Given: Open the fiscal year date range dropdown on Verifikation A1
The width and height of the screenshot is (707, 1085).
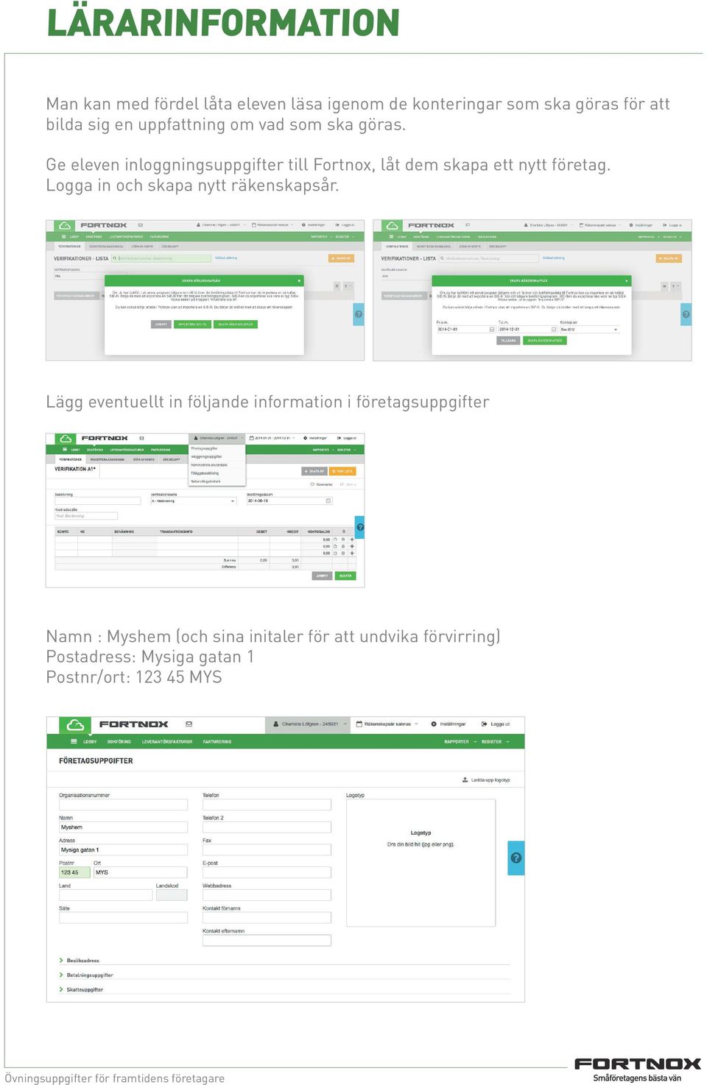Looking at the screenshot, I should (x=272, y=438).
